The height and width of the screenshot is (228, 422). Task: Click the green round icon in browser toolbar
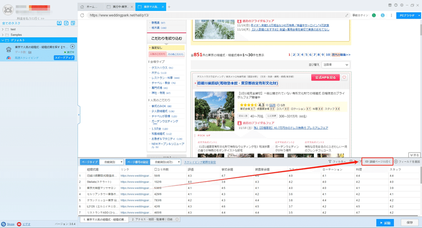click(374, 15)
